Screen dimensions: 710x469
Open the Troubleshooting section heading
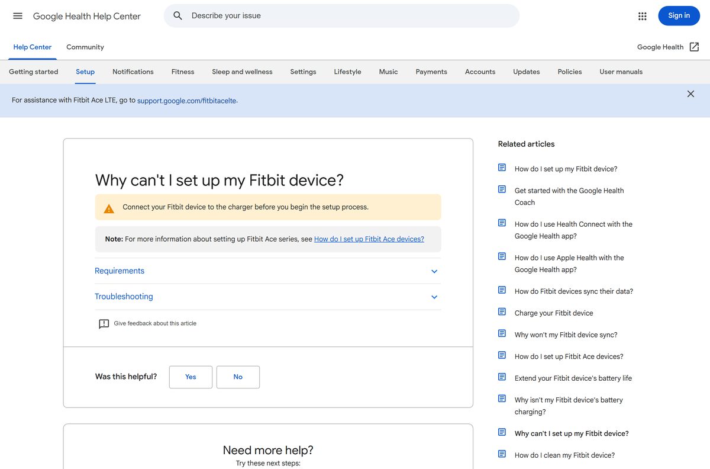124,297
